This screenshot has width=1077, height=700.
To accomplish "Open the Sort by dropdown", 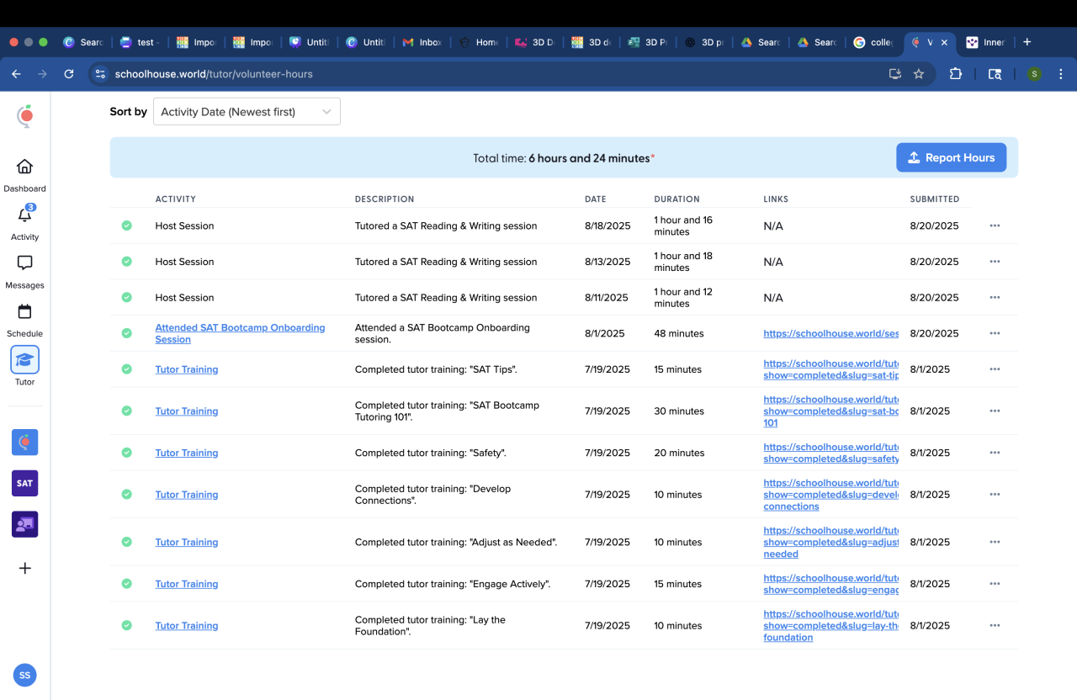I will click(x=247, y=112).
